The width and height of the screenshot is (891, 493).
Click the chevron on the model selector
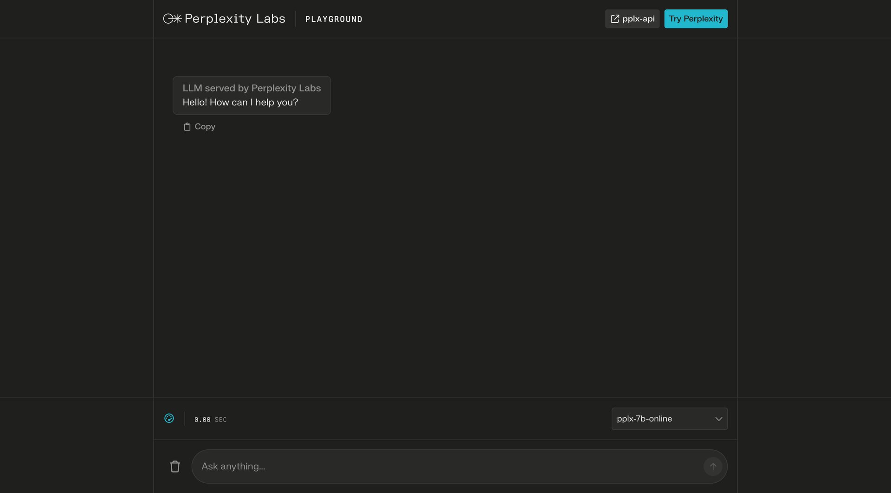coord(719,419)
